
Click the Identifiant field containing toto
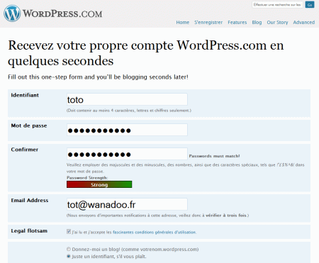(x=127, y=99)
